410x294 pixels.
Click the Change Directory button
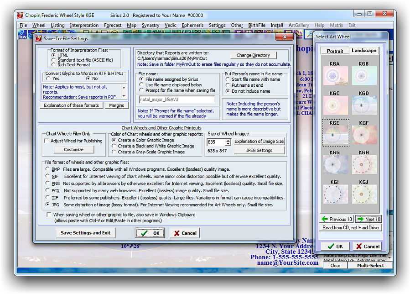pos(253,55)
